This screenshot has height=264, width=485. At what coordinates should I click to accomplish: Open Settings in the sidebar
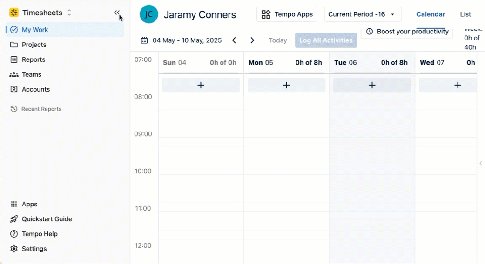[34, 249]
